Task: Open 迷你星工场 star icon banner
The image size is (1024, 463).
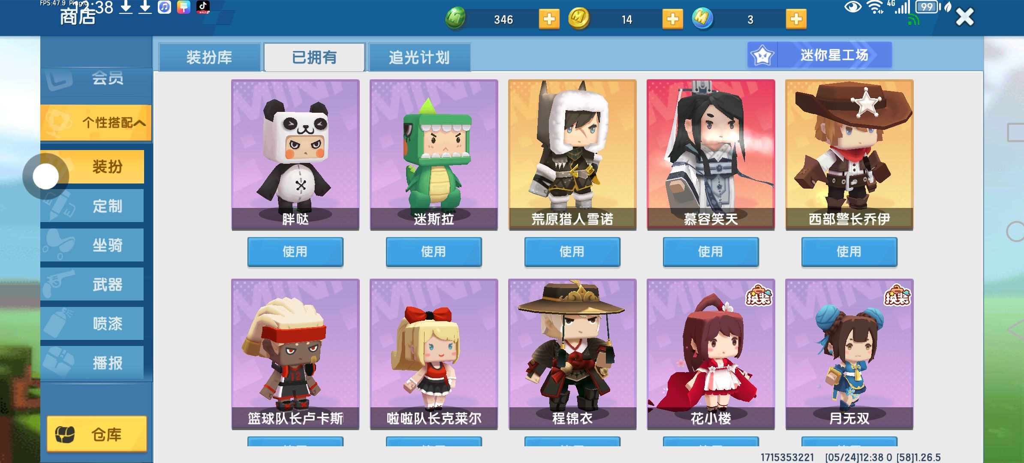Action: tap(819, 55)
